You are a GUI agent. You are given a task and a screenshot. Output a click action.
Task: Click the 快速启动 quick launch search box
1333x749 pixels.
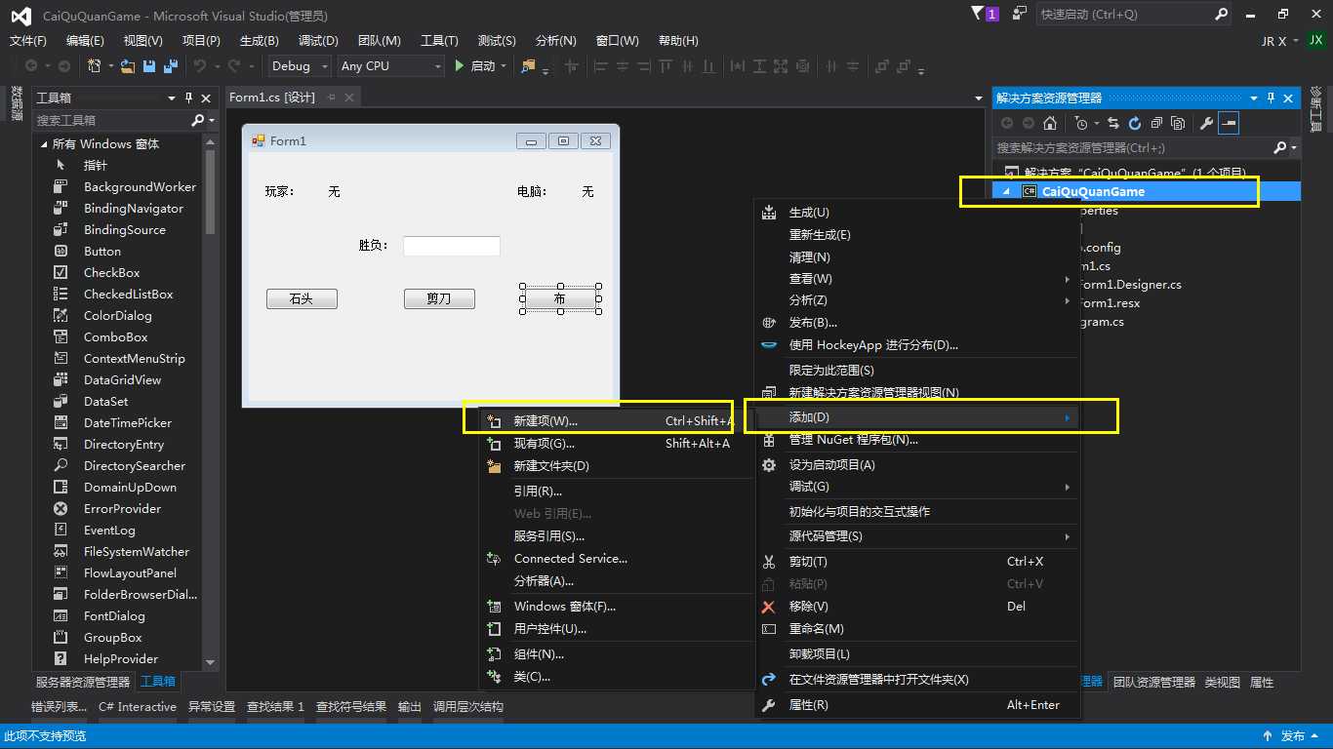tap(1135, 15)
